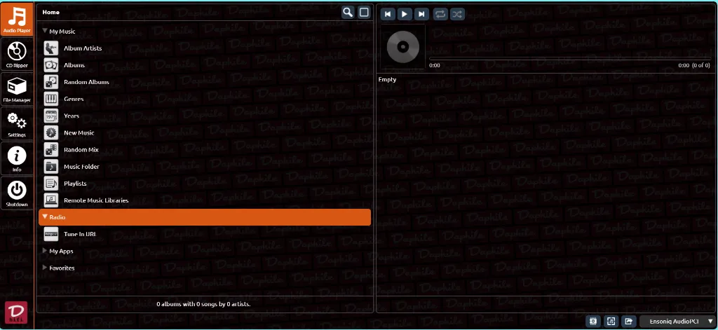Click the Albums disc icon
This screenshot has width=718, height=330.
click(50, 65)
